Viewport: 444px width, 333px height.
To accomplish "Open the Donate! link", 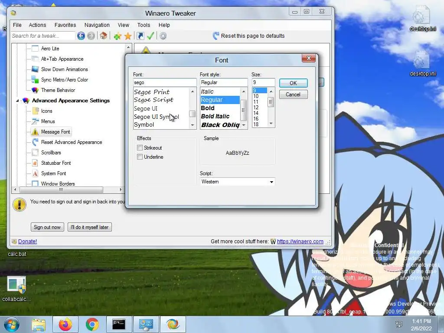I will (x=27, y=241).
